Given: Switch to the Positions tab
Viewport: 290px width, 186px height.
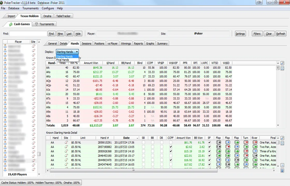Looking at the screenshot, I should [x=99, y=43].
